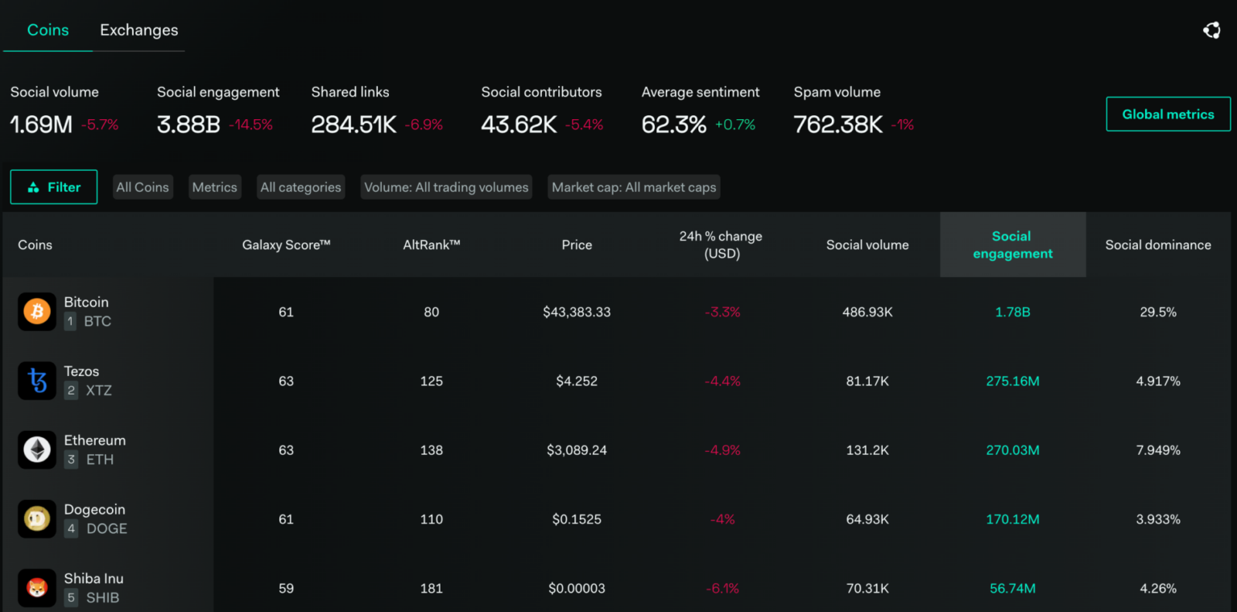
Task: Open the share icon at top right
Action: [1211, 31]
